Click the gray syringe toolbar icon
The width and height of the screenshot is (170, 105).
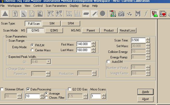pyautogui.click(x=94, y=14)
